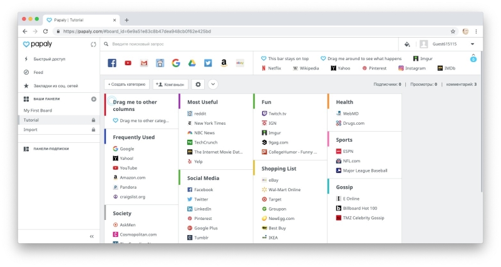Open the eBay shortcut icon in top bar

click(240, 63)
